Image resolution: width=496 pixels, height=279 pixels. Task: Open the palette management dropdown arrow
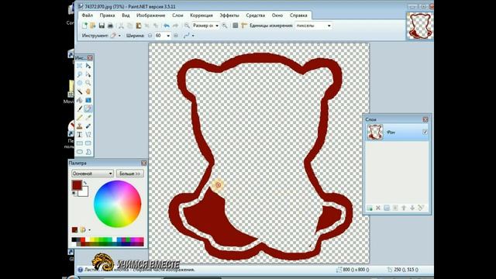click(x=90, y=230)
